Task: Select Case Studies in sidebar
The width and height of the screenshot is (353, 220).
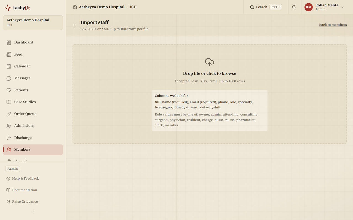Action: [33, 102]
